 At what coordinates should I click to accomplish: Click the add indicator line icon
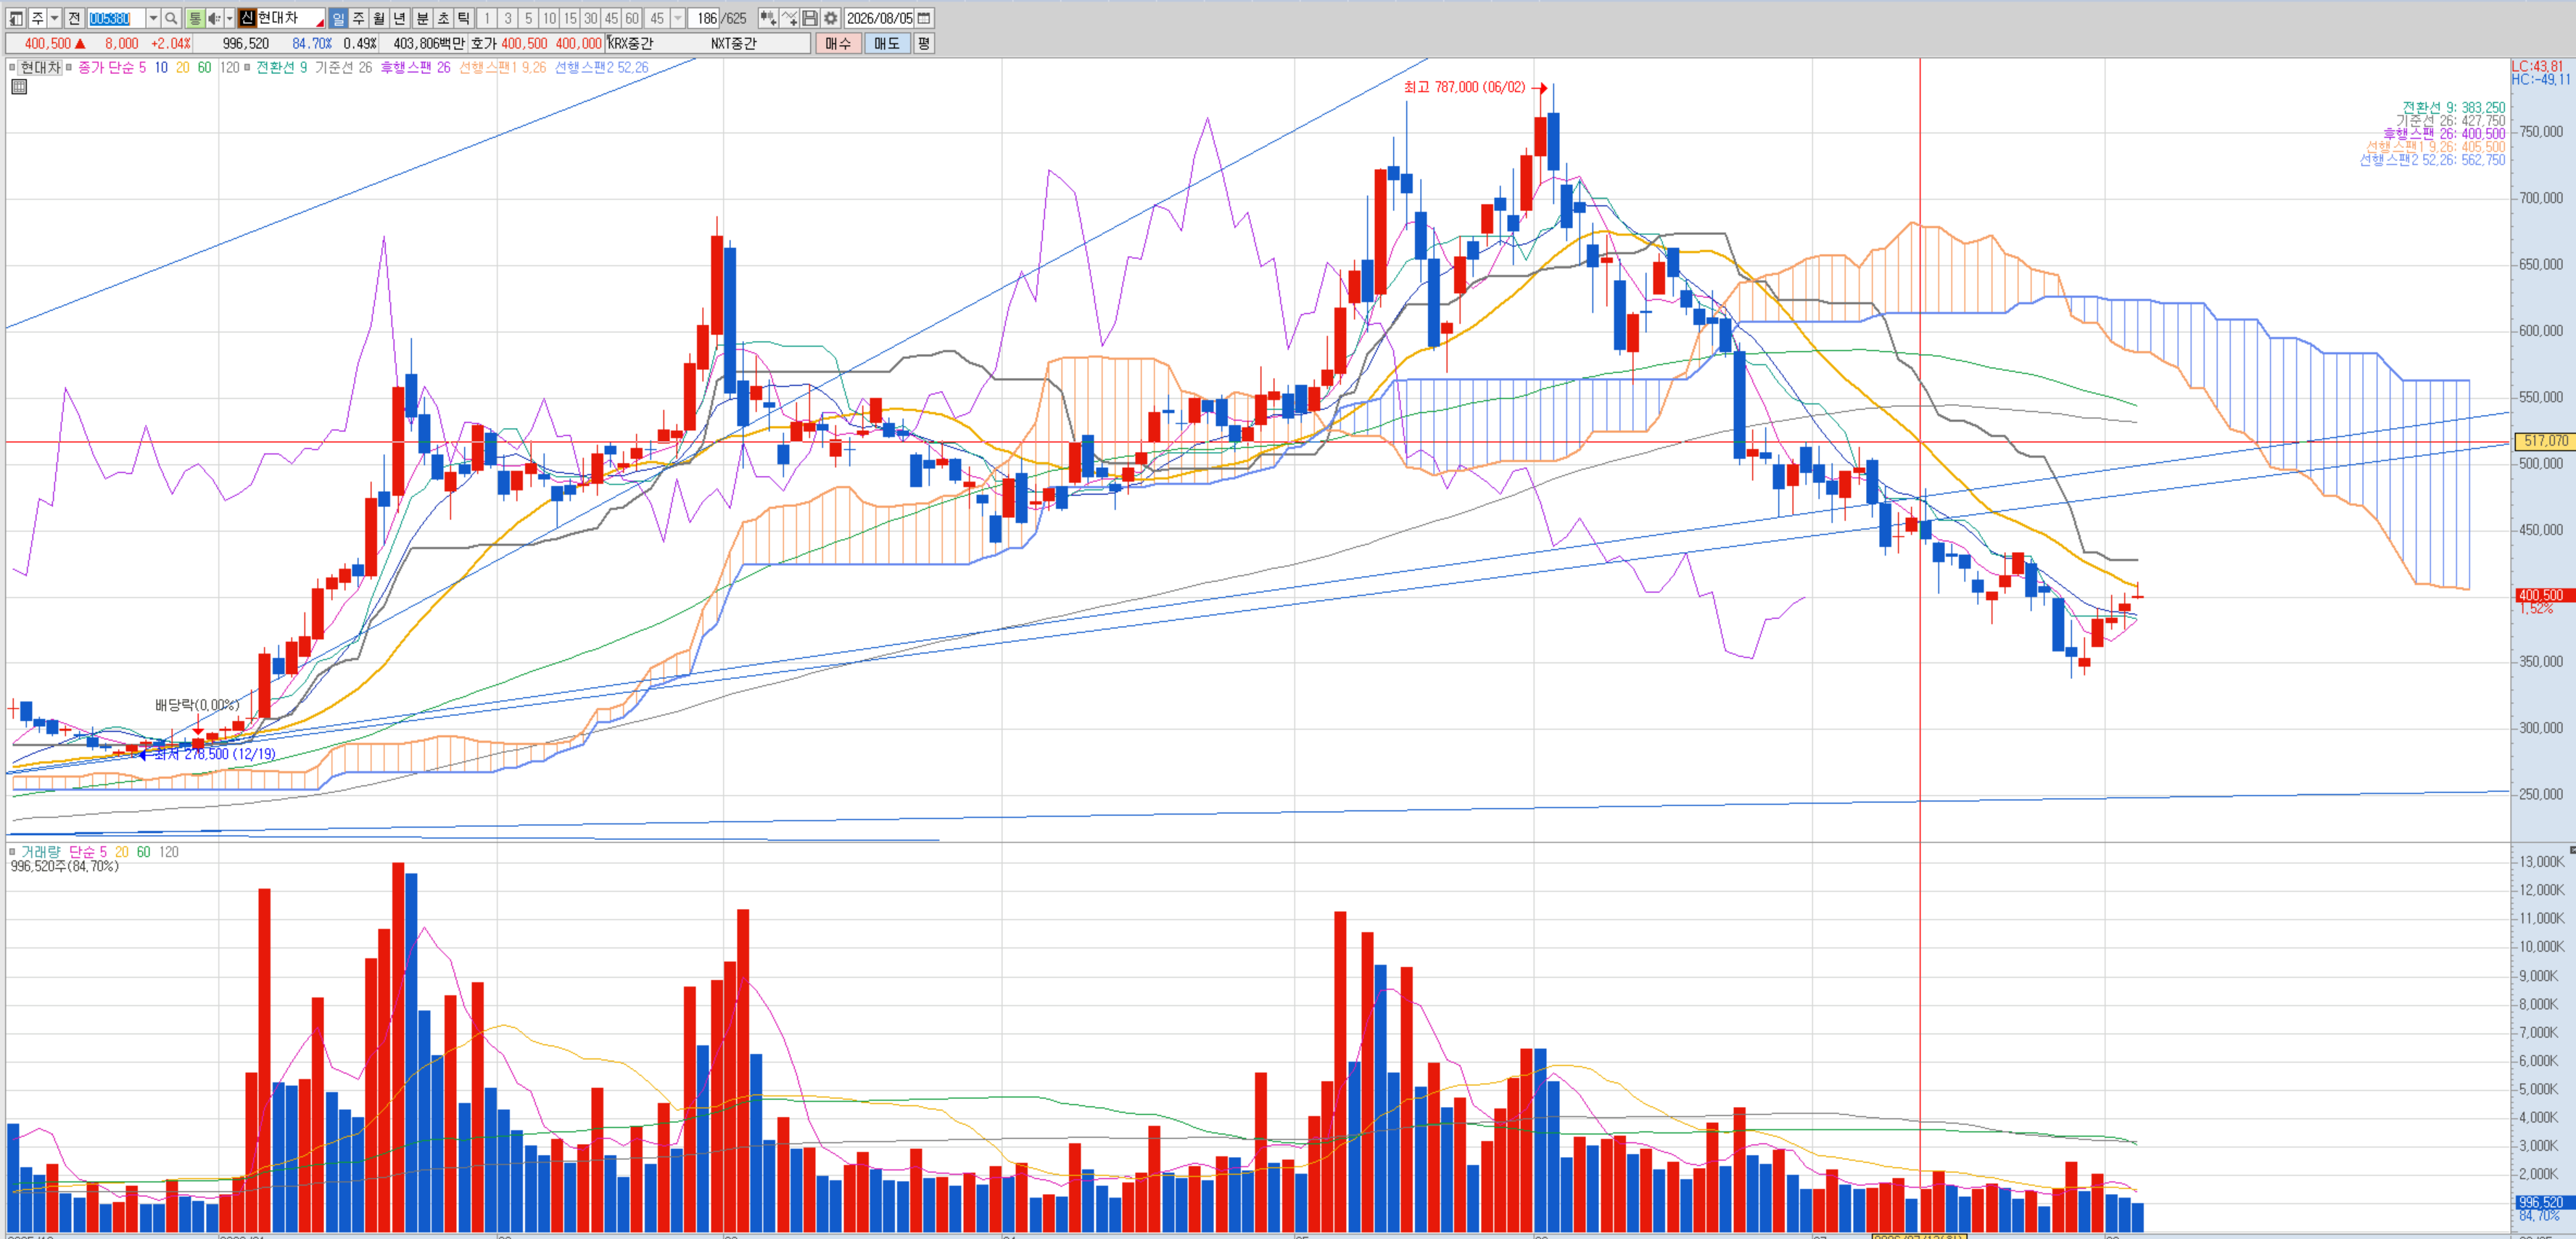pos(789,18)
